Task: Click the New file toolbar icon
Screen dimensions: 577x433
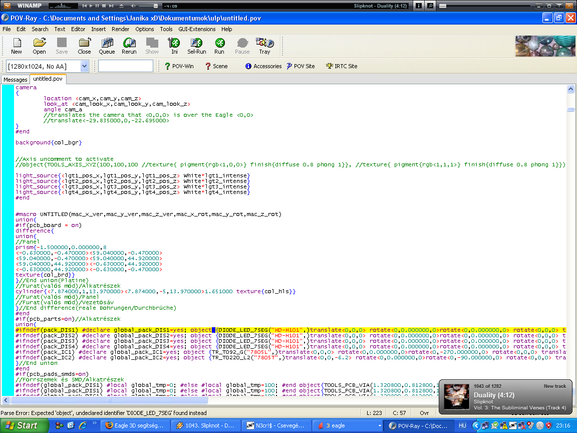Action: click(x=17, y=46)
